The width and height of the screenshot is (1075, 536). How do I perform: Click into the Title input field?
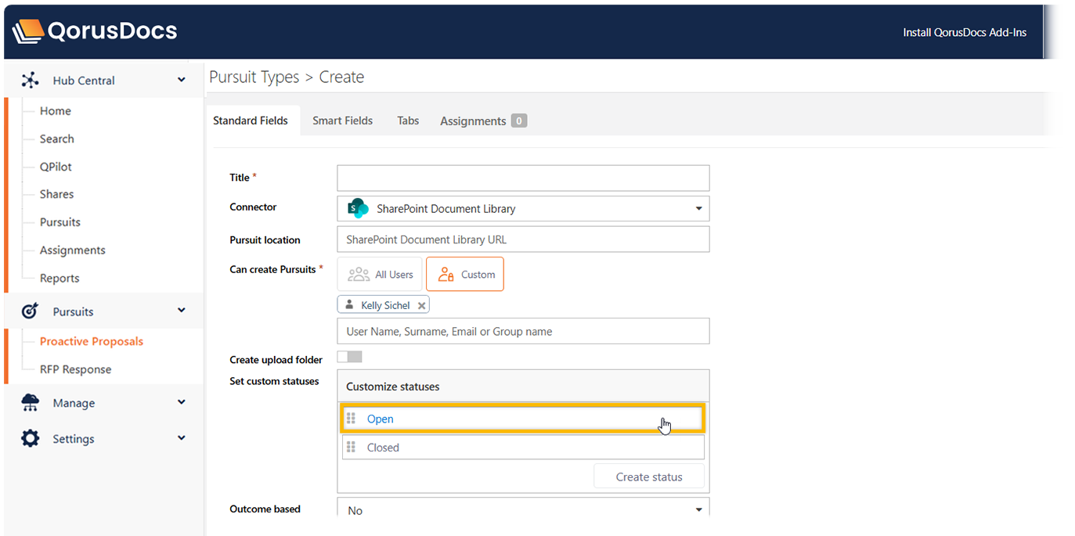click(x=523, y=178)
